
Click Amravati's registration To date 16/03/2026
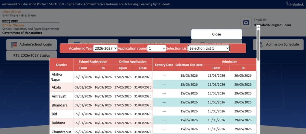(x=103, y=96)
